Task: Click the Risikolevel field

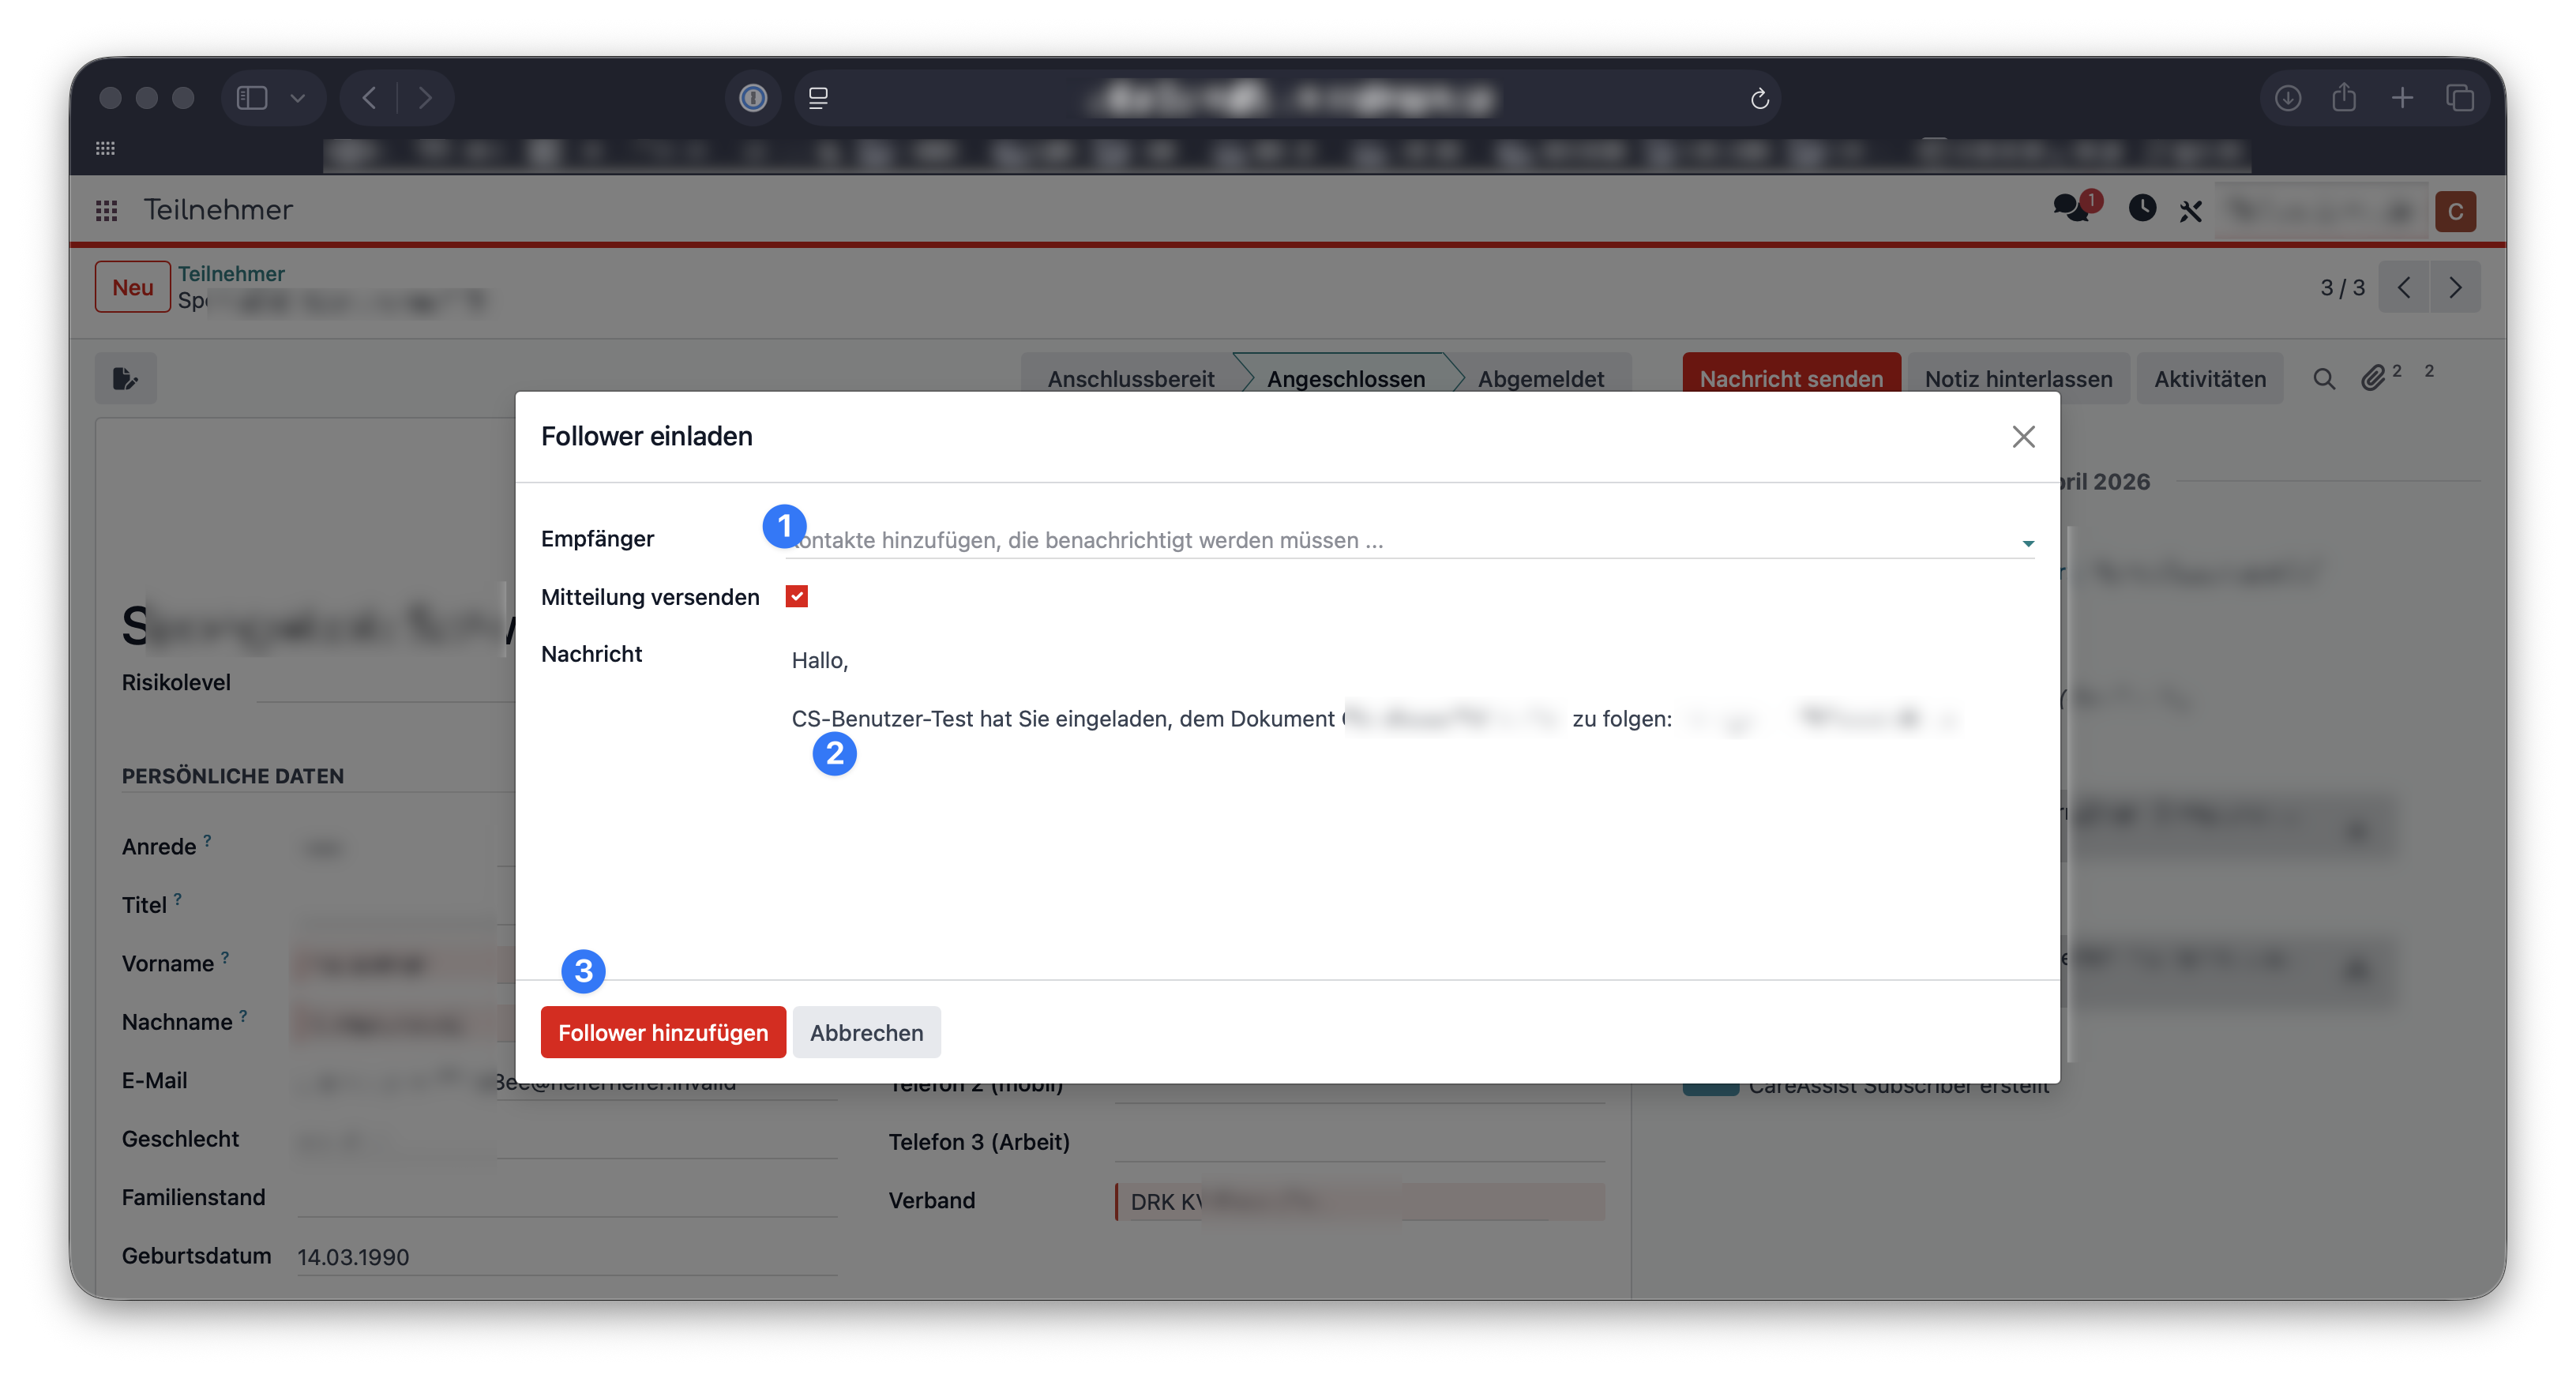Action: (385, 683)
